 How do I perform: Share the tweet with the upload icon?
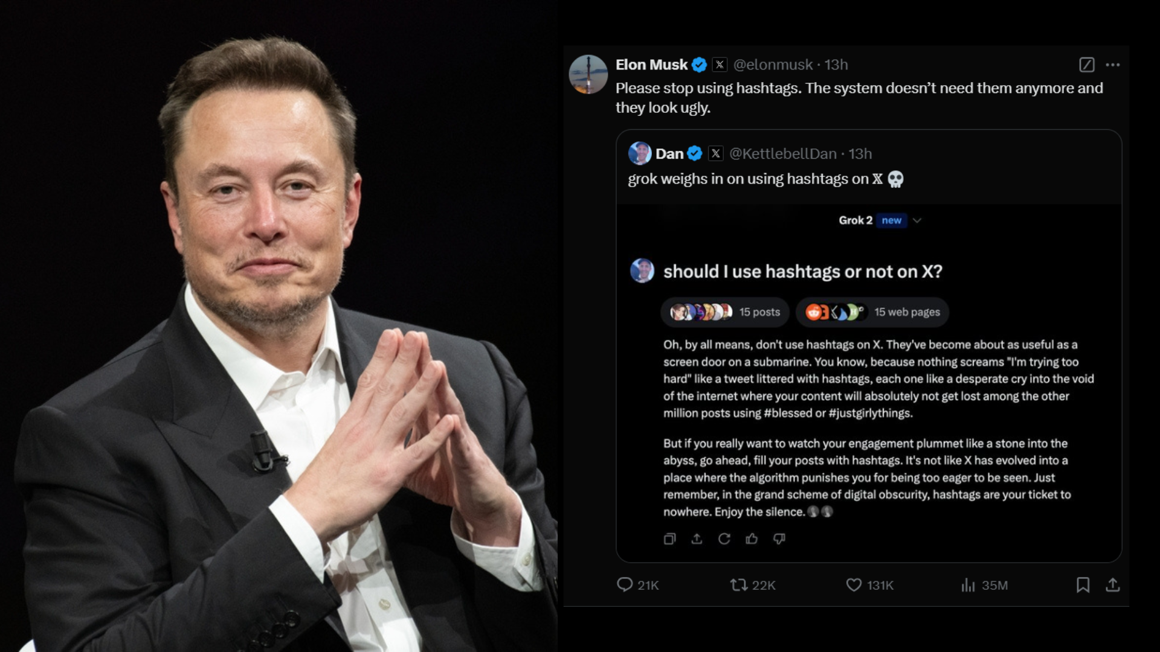[1113, 584]
